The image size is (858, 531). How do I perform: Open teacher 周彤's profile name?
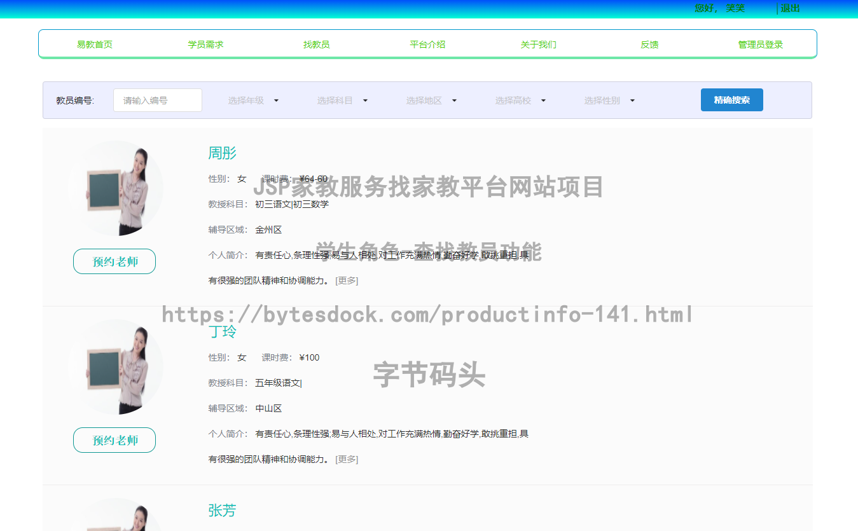(223, 153)
